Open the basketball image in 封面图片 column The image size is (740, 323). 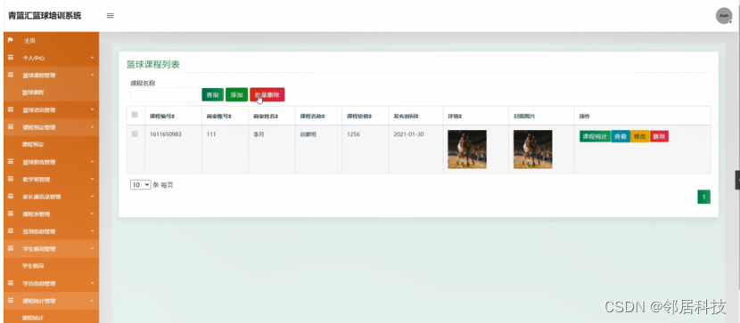pos(533,149)
